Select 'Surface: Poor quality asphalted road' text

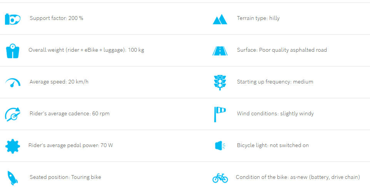point(282,50)
